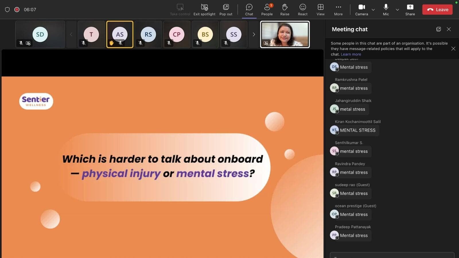
Task: Click Exit spotlight
Action: pyautogui.click(x=204, y=9)
